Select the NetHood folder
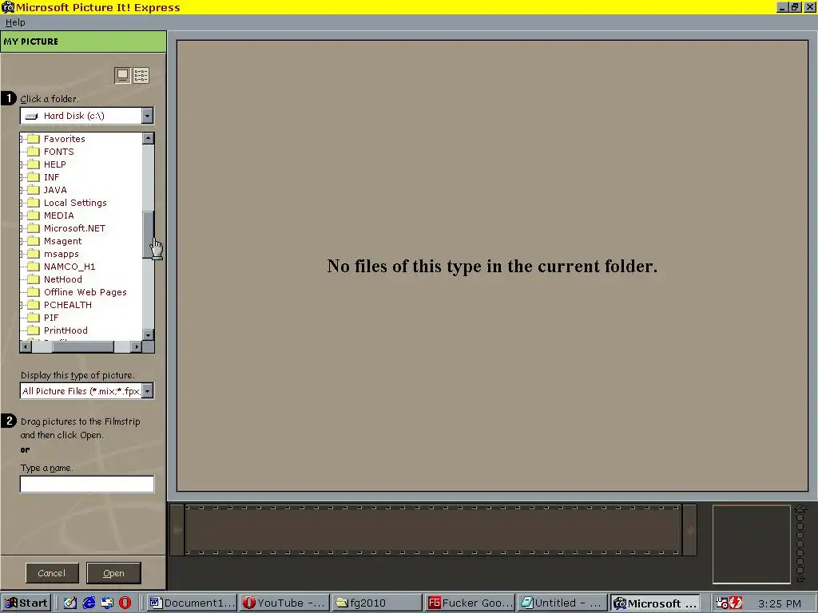 point(62,279)
